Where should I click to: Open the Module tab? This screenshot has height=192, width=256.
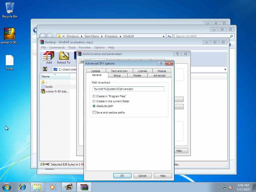pos(162,71)
